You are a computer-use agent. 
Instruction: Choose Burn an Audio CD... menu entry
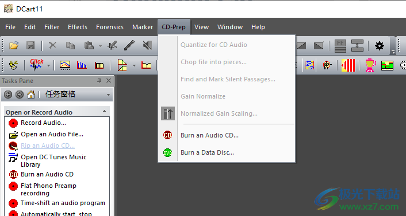(x=209, y=135)
